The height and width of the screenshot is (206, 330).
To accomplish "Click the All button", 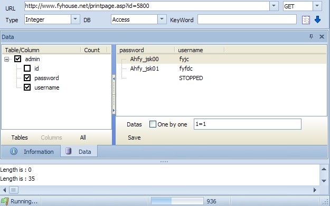I will [x=83, y=138].
